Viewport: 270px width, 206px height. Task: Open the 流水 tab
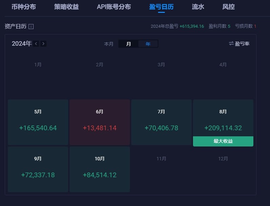(x=198, y=7)
